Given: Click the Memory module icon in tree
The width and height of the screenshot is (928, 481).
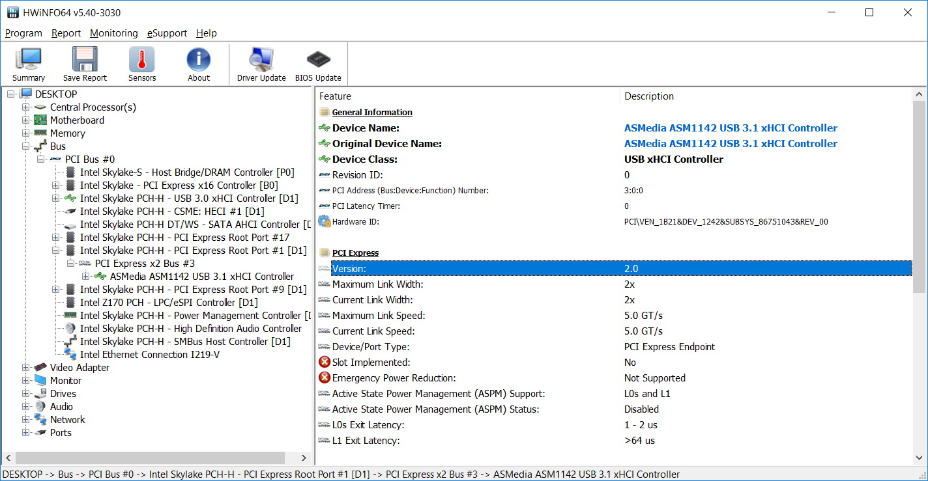Looking at the screenshot, I should (x=40, y=133).
